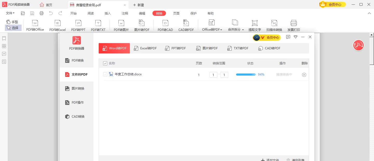
Task: Click the redo arrow icon
Action: [60, 13]
